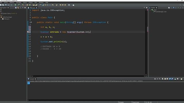Click the Open Type toolbar icon

34,5
